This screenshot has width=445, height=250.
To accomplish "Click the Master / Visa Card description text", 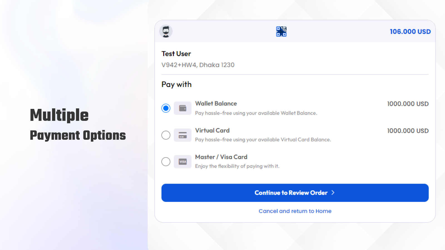I will [x=237, y=166].
